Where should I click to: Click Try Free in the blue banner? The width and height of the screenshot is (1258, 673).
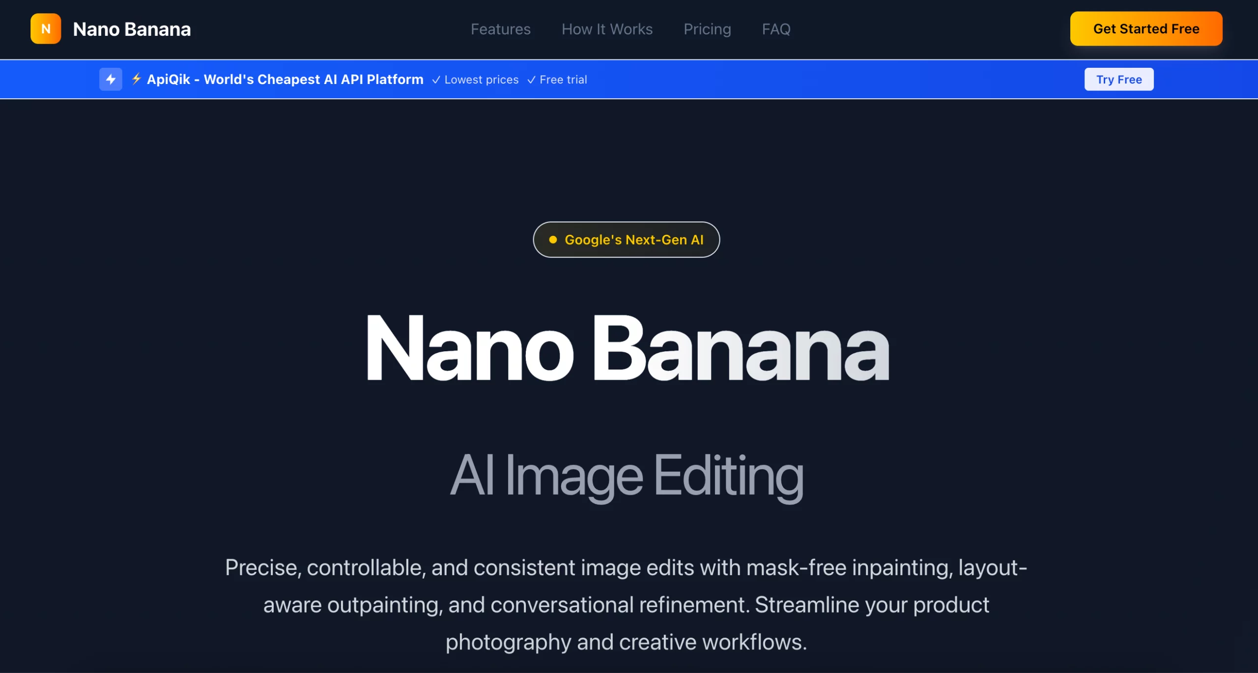1118,79
